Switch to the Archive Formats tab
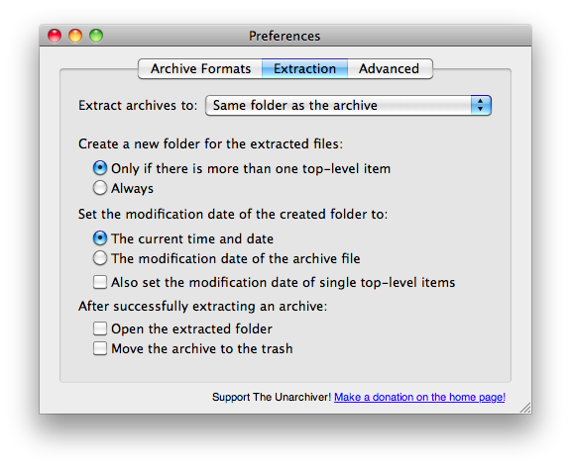The height and width of the screenshot is (468, 571). [200, 68]
